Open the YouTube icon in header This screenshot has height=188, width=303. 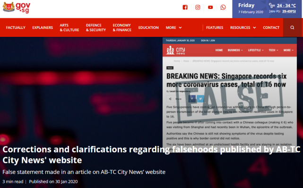pyautogui.click(x=210, y=8)
